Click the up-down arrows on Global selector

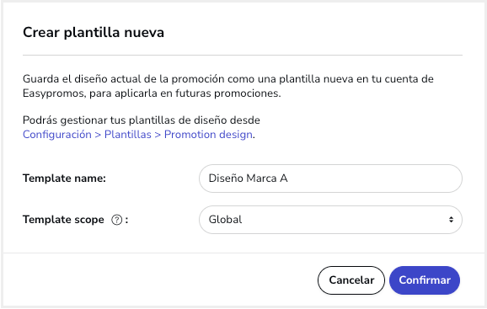pyautogui.click(x=451, y=220)
